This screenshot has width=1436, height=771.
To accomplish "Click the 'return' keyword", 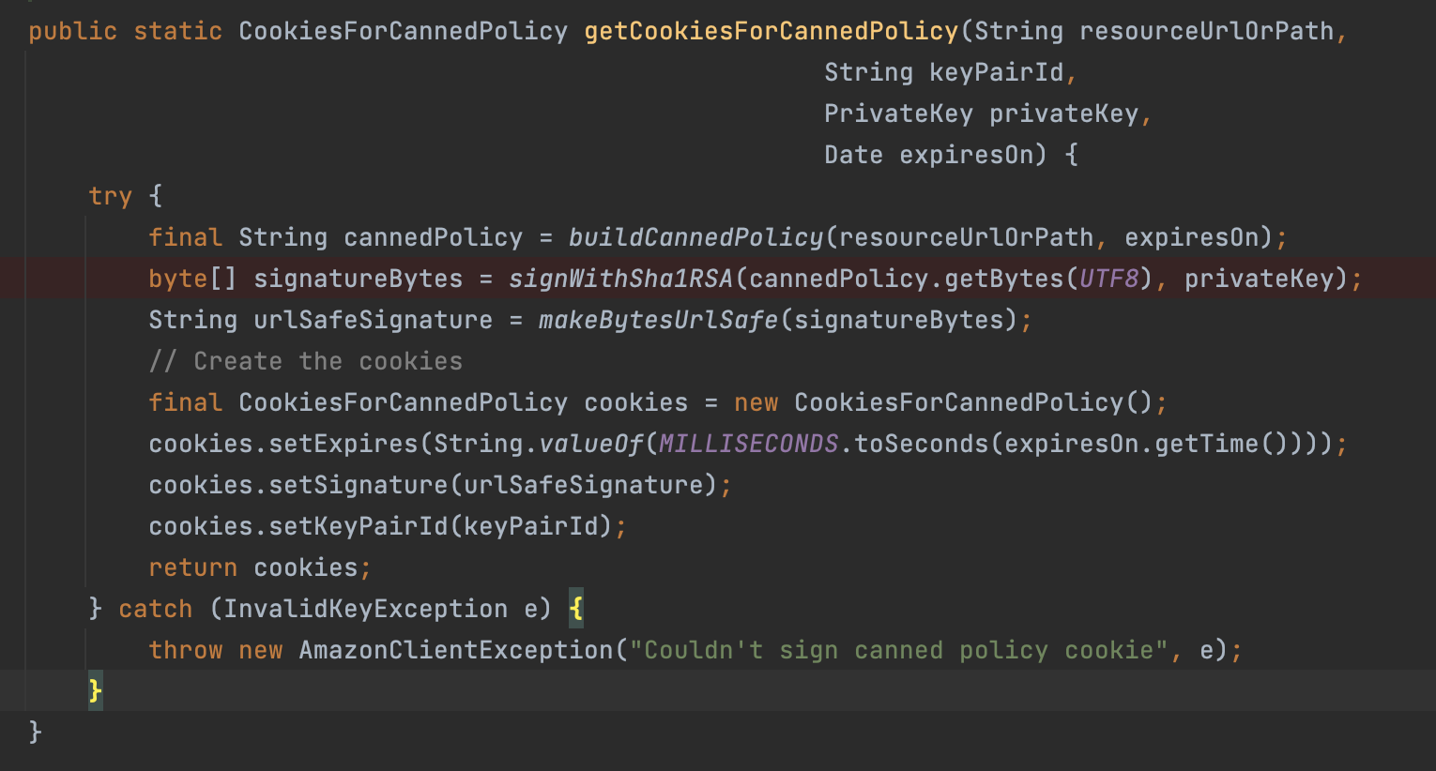I will pos(193,567).
